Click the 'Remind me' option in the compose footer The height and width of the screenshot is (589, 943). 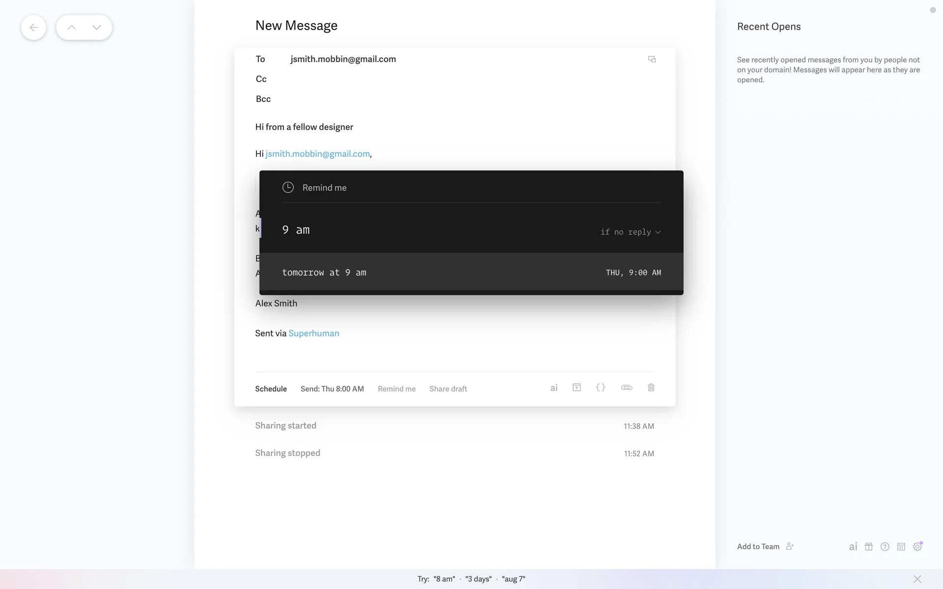click(x=396, y=389)
